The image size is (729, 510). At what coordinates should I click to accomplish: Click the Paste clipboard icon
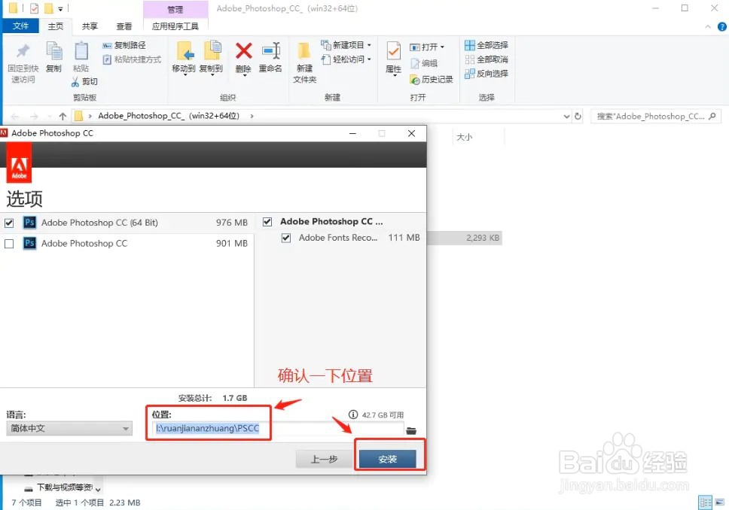(x=81, y=51)
